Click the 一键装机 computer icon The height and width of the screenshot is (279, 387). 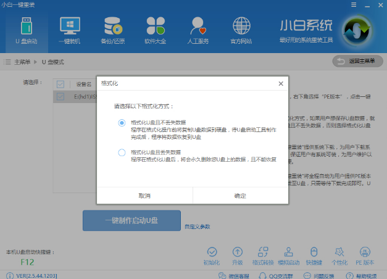(69, 31)
